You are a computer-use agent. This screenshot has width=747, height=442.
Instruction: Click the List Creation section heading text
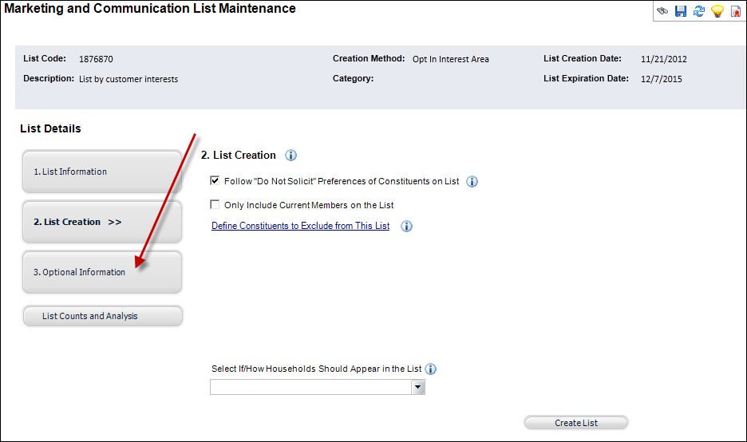[x=238, y=156]
